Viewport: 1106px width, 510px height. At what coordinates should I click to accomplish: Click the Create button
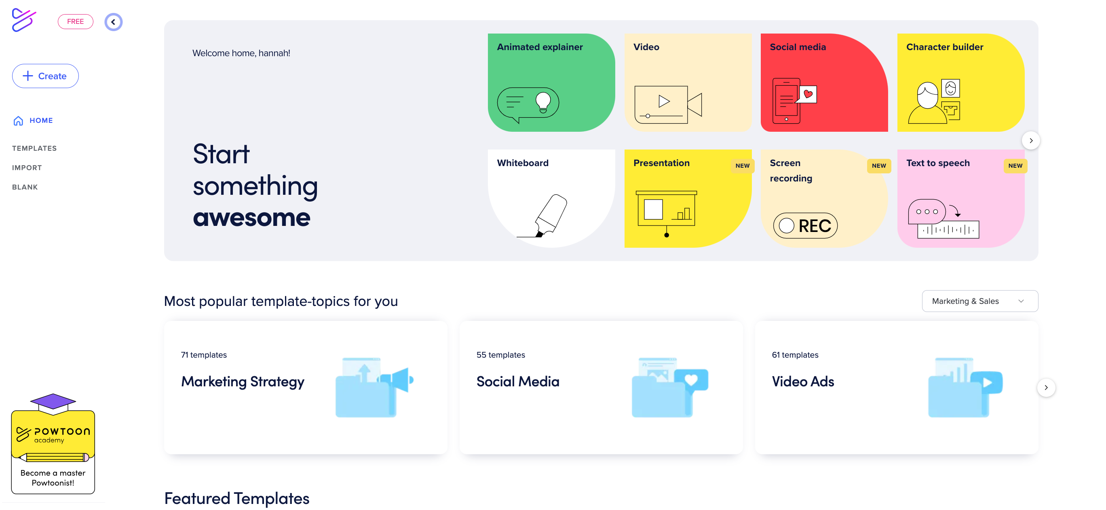pyautogui.click(x=45, y=76)
